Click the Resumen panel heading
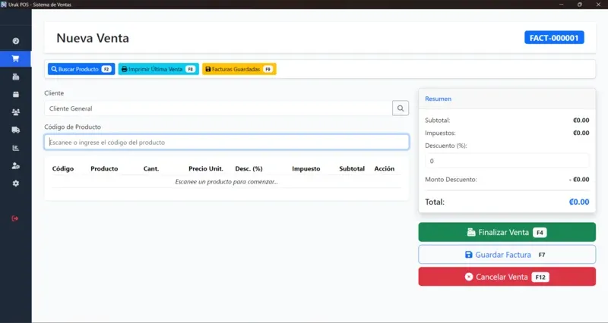 (x=439, y=99)
